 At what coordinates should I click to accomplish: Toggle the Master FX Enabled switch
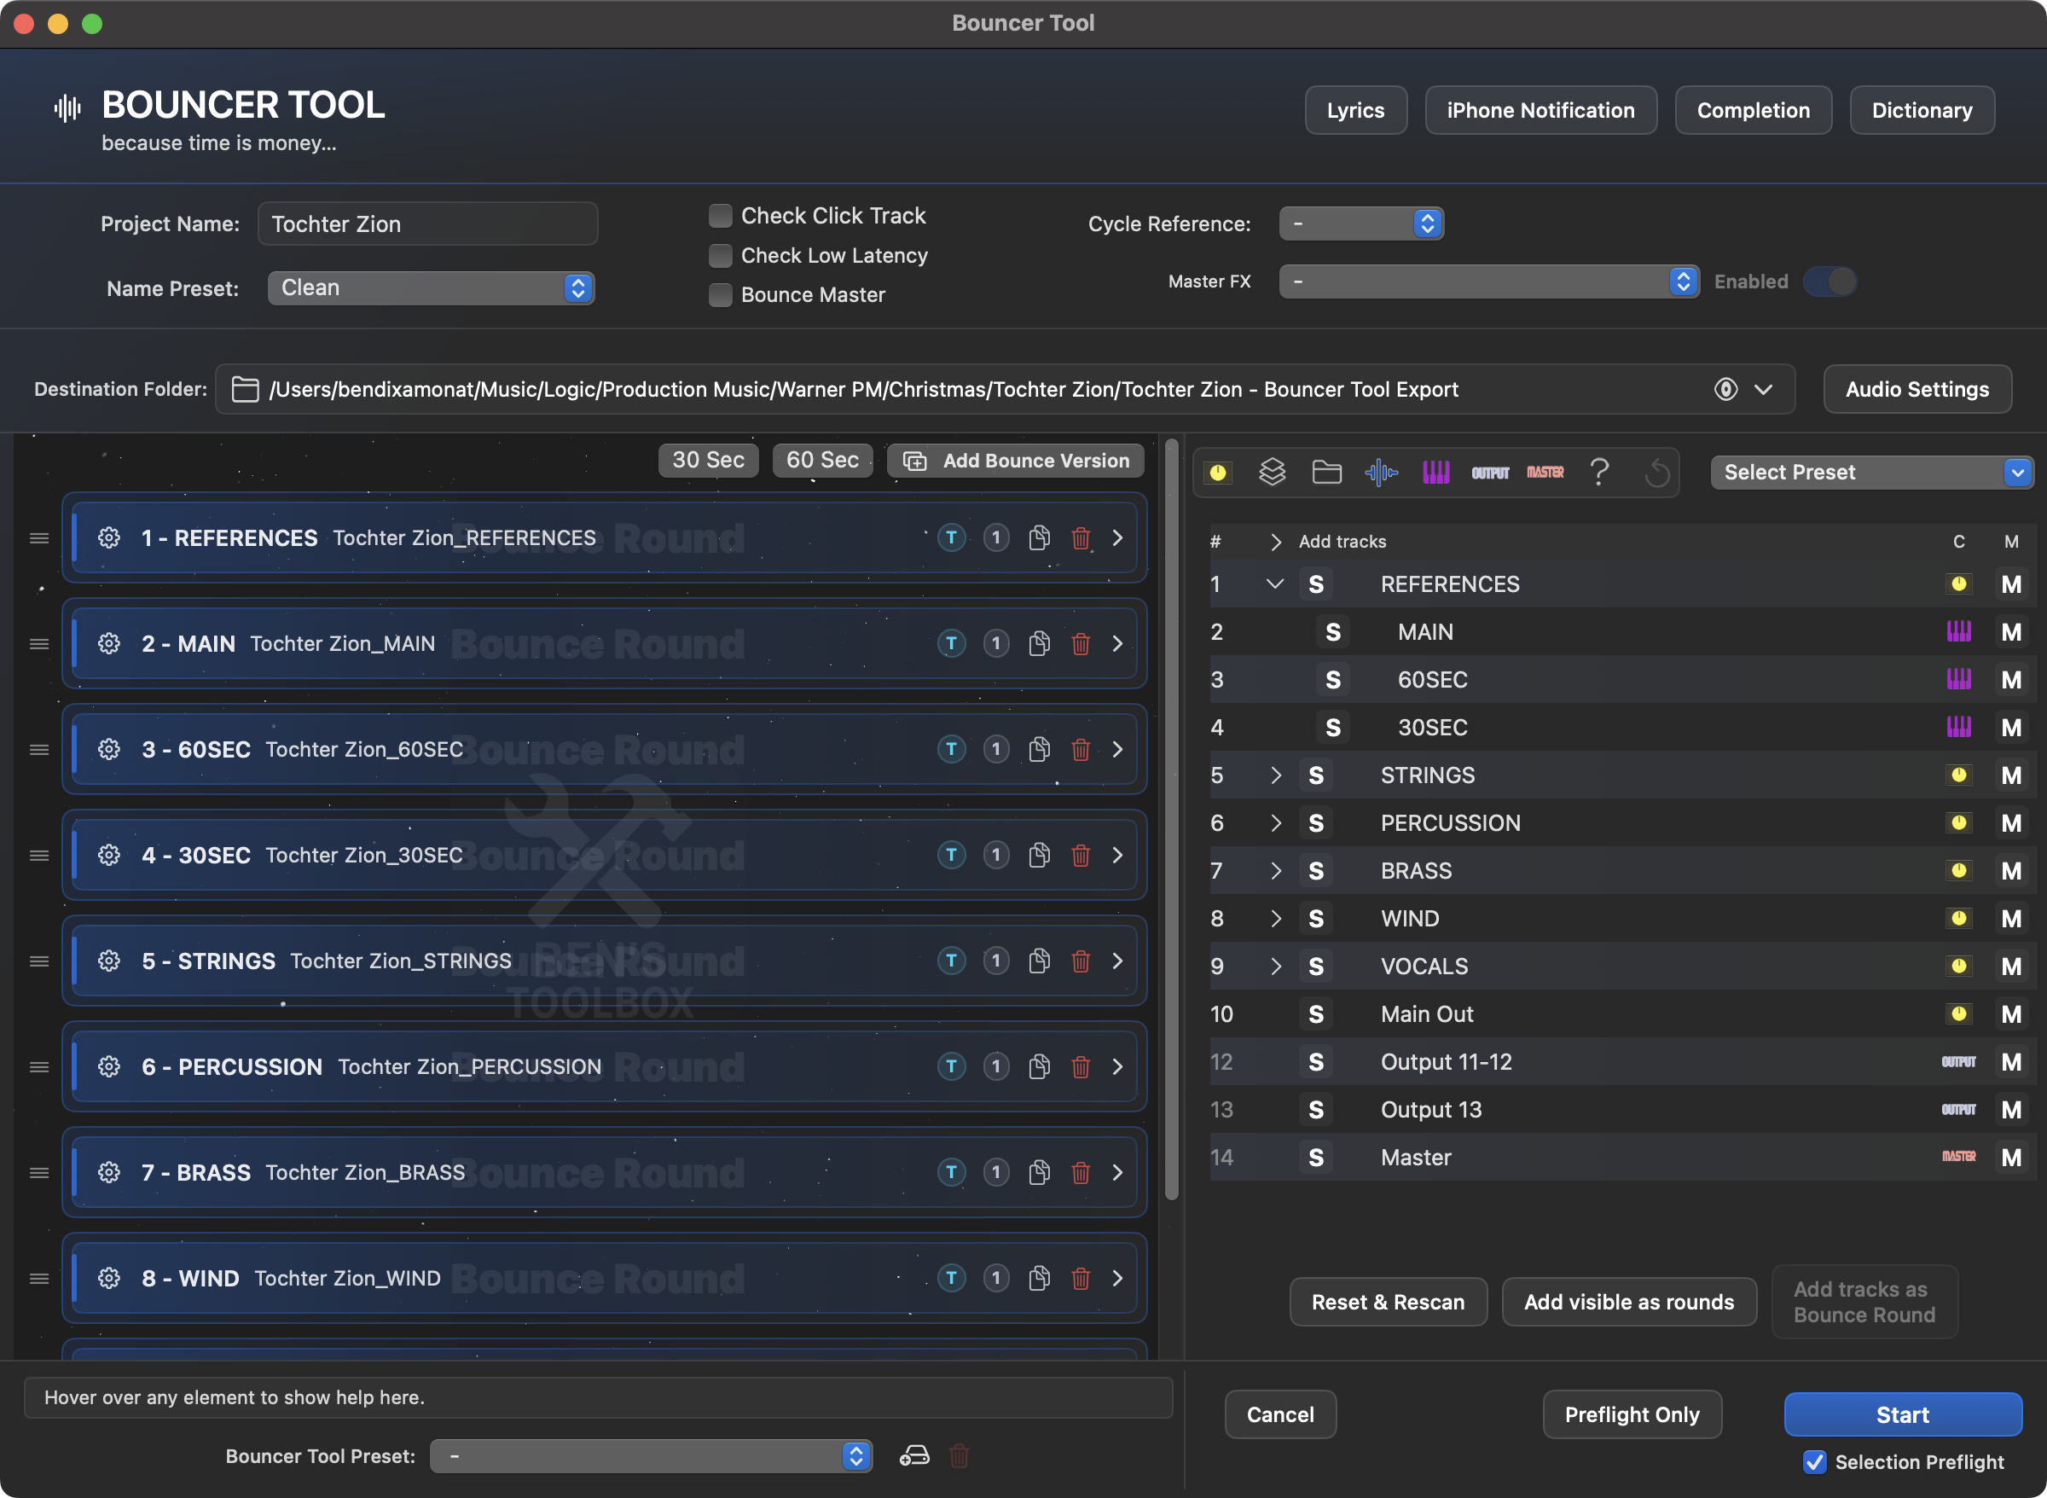1830,282
